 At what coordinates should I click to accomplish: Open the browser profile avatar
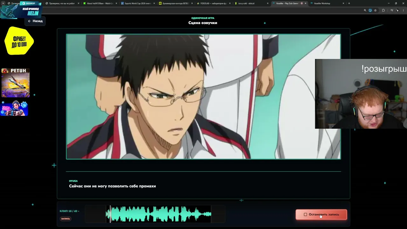[397, 10]
